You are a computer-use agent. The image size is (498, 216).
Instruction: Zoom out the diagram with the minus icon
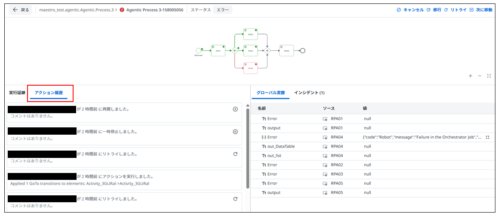(x=480, y=76)
